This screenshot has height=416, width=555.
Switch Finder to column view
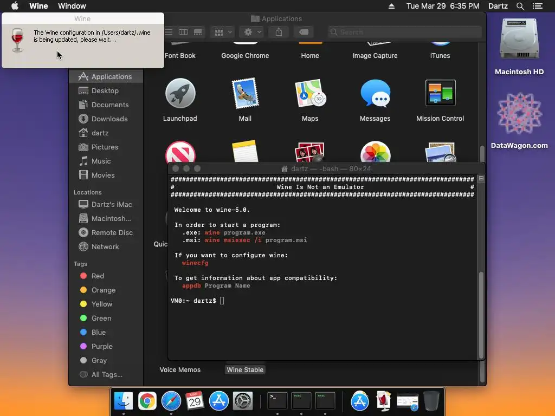tap(183, 32)
